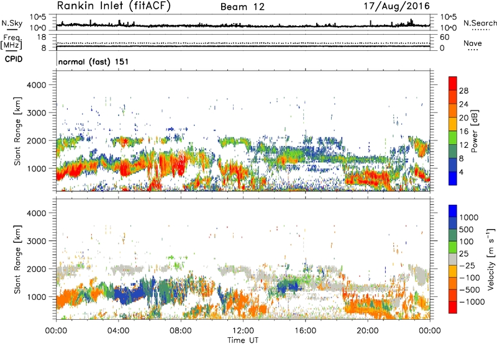The width and height of the screenshot is (497, 344).
Task: Click velocity scale value -1000
Action: point(472,302)
